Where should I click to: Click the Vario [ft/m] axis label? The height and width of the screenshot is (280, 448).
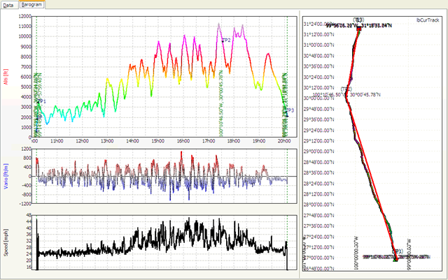[x=6, y=175]
